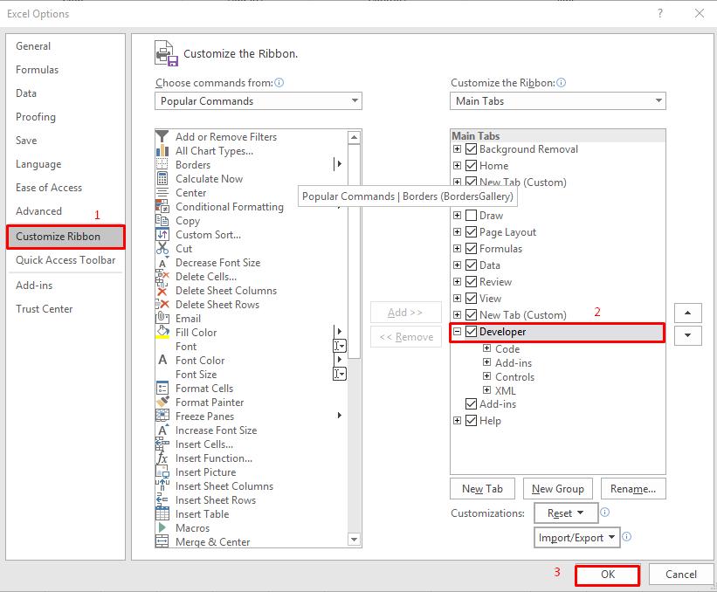
Task: Toggle the Add-ins checkbox
Action: 470,404
